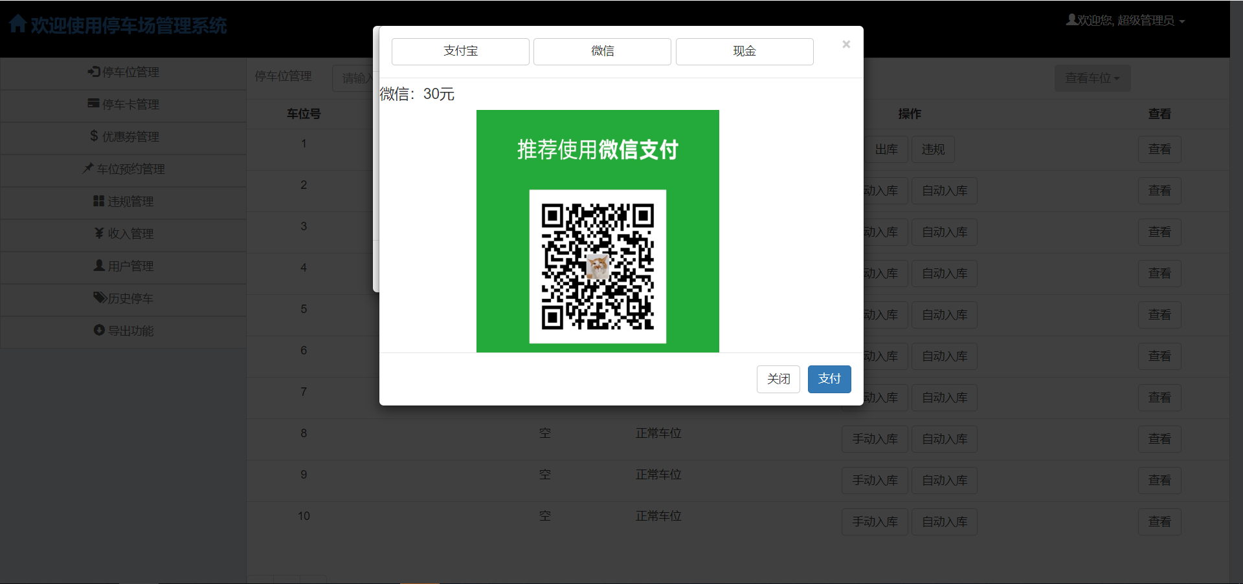Screen dimensions: 1243x584
Task: Click the home icon in the header
Action: pos(18,25)
